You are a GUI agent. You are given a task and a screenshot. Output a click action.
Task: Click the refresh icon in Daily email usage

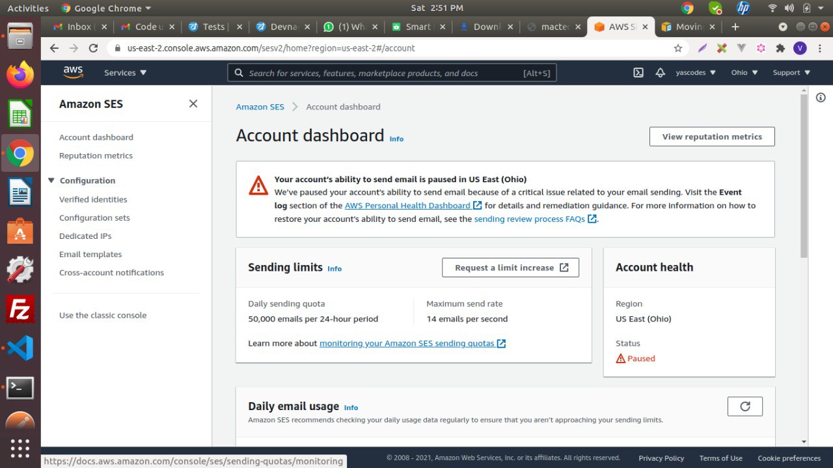click(744, 406)
